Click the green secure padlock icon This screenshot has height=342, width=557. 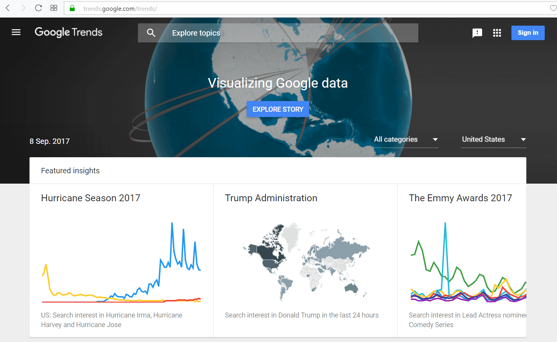[72, 8]
